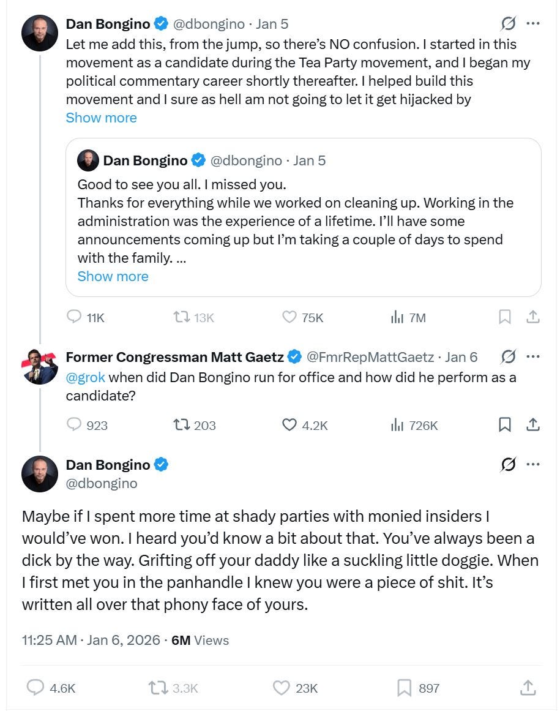The height and width of the screenshot is (711, 560).
Task: Repost the top Dan Bongino post
Action: (181, 317)
